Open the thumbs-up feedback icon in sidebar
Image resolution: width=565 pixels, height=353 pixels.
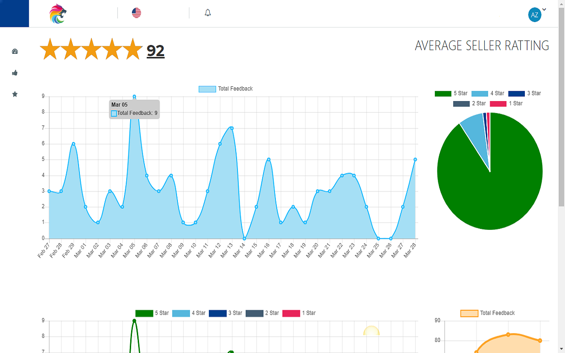click(15, 73)
